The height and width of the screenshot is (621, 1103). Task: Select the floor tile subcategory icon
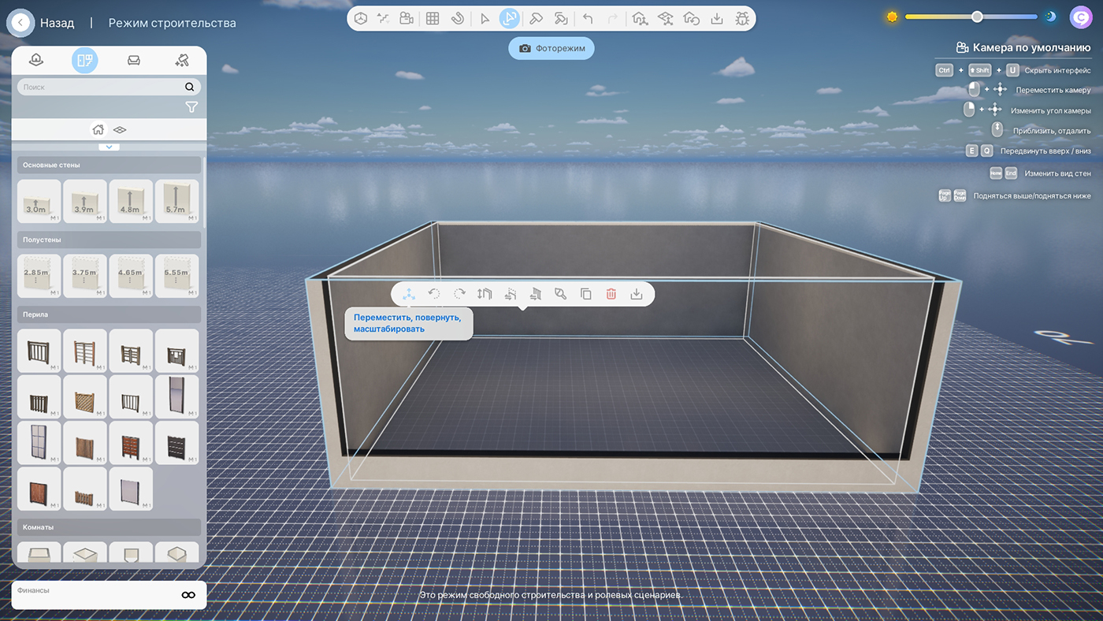(120, 129)
